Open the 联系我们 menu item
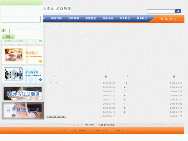 tap(142, 18)
